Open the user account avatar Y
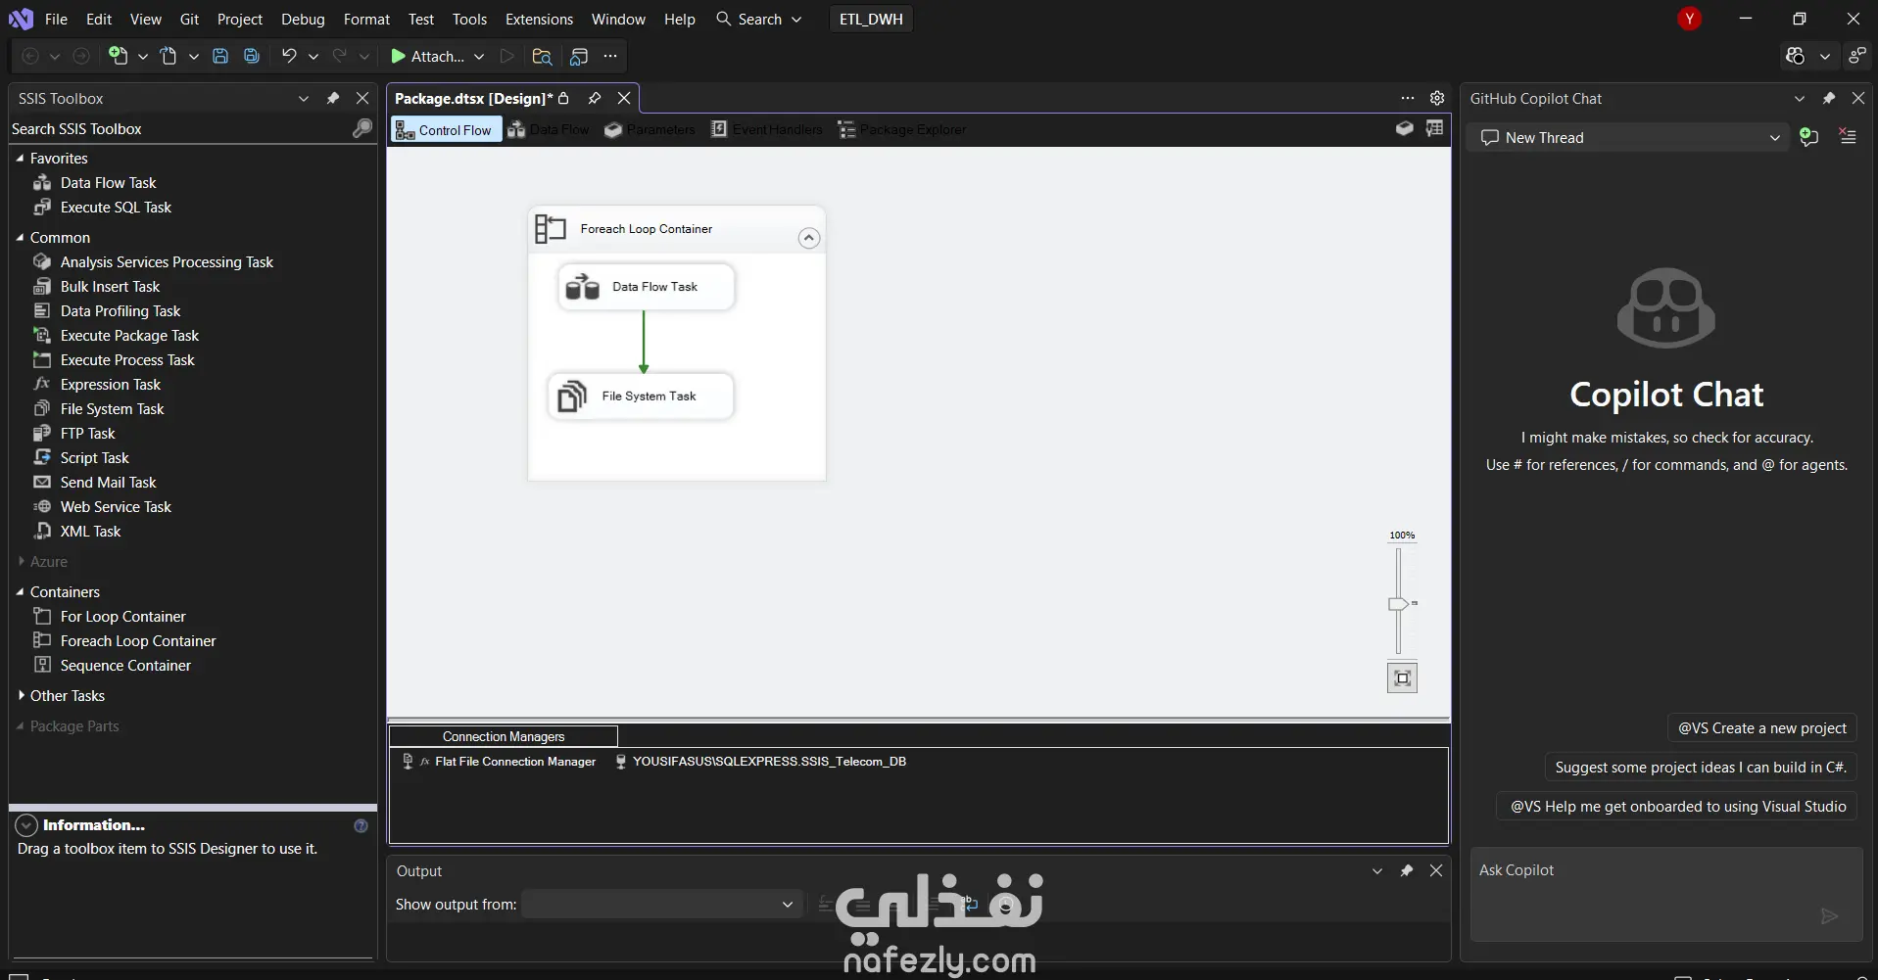This screenshot has width=1878, height=980. tap(1689, 19)
